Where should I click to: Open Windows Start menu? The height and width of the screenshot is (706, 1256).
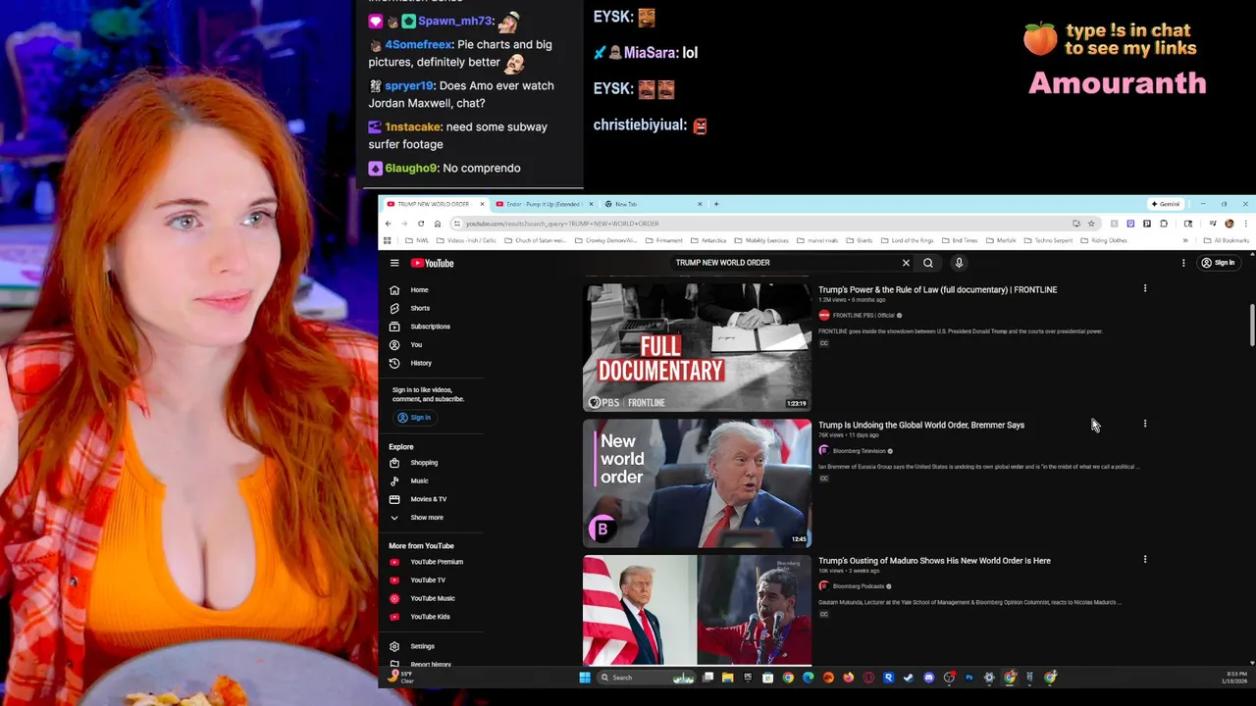tap(585, 678)
